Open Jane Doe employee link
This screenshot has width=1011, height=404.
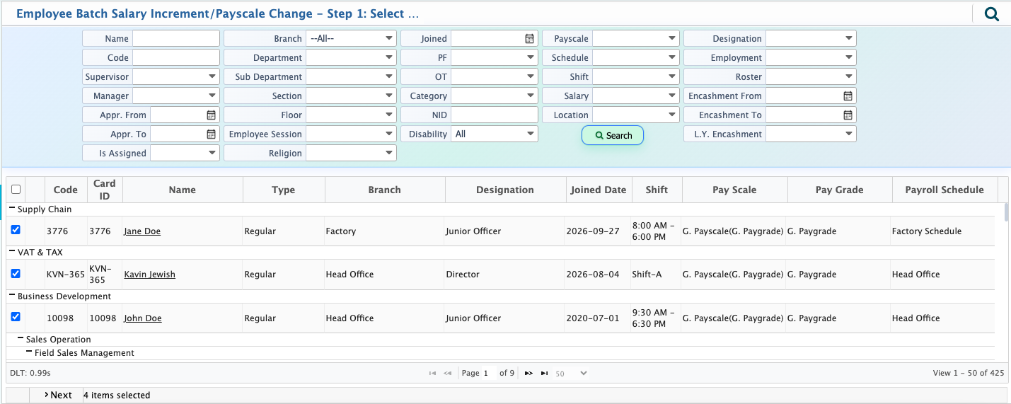(142, 231)
